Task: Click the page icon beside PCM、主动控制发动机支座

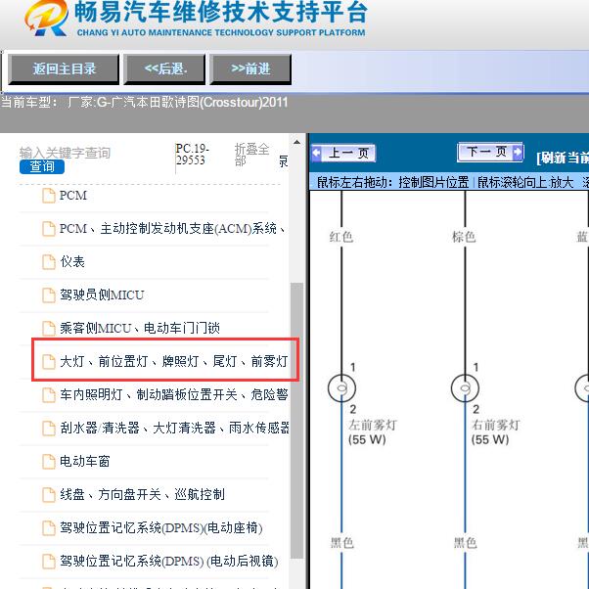Action: [49, 229]
